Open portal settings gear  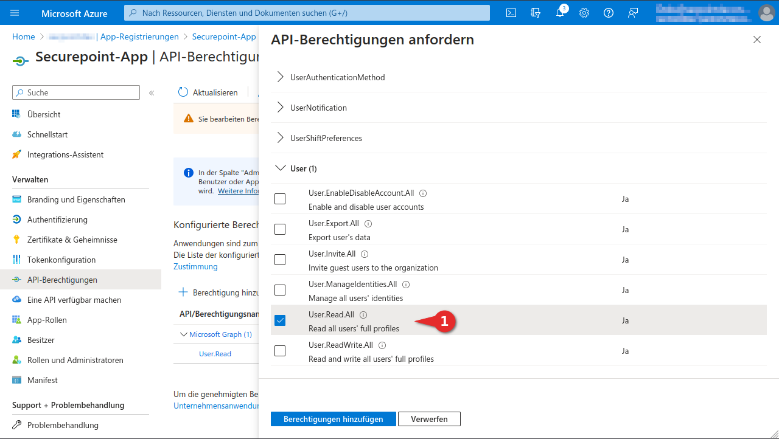[x=584, y=13]
